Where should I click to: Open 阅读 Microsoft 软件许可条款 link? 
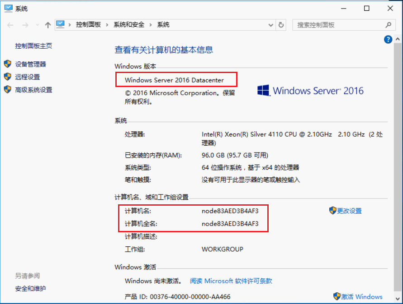tap(231, 281)
